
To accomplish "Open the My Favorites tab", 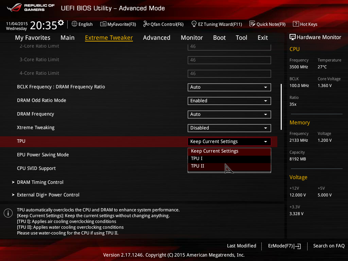I will coord(33,38).
